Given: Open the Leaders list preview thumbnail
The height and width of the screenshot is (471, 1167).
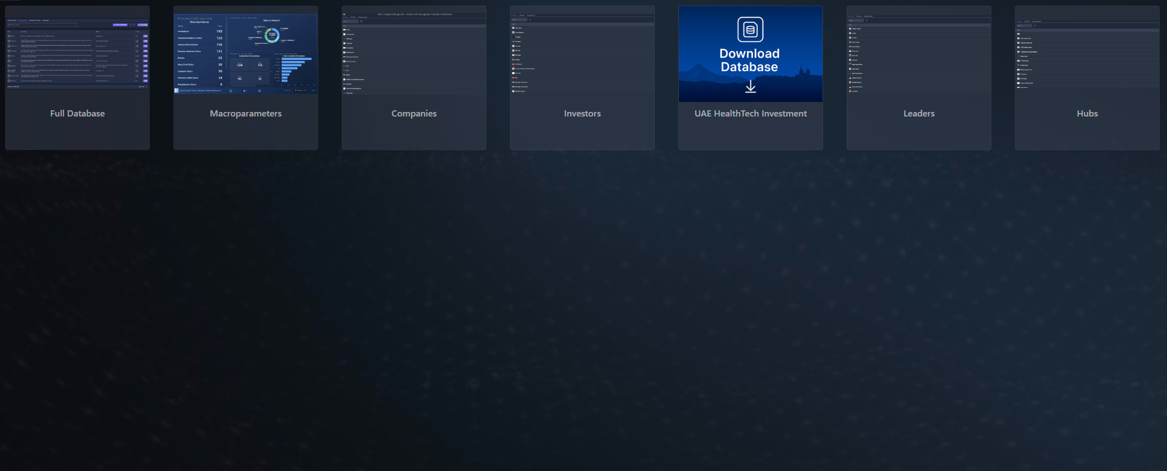Looking at the screenshot, I should click(x=919, y=54).
